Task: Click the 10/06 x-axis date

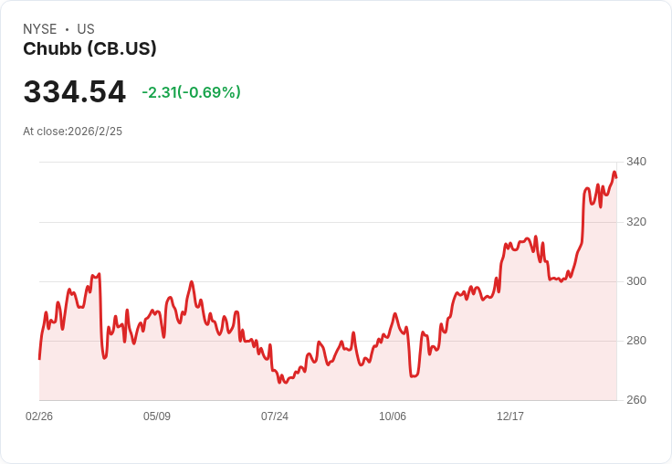Action: point(393,417)
